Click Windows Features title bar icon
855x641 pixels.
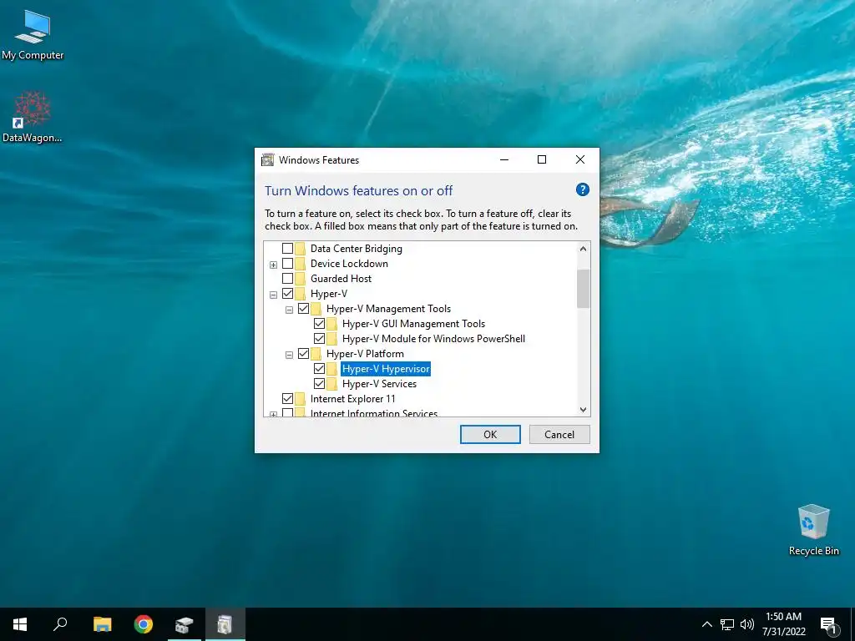click(268, 159)
